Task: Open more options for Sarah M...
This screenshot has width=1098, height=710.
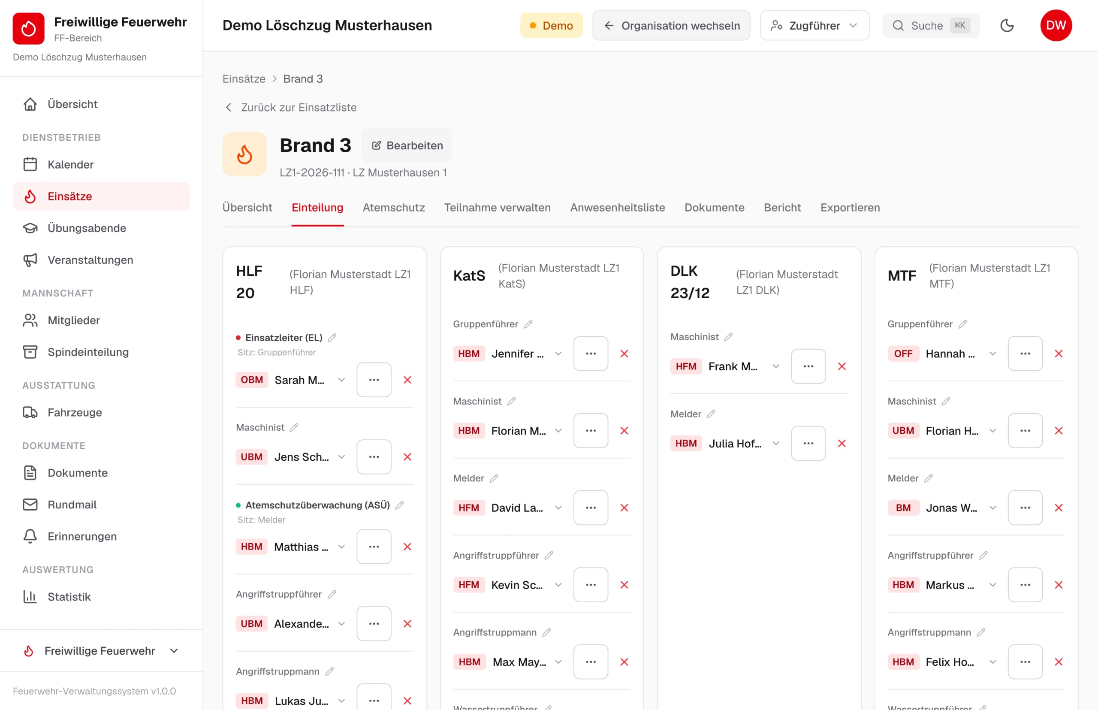Action: point(374,380)
